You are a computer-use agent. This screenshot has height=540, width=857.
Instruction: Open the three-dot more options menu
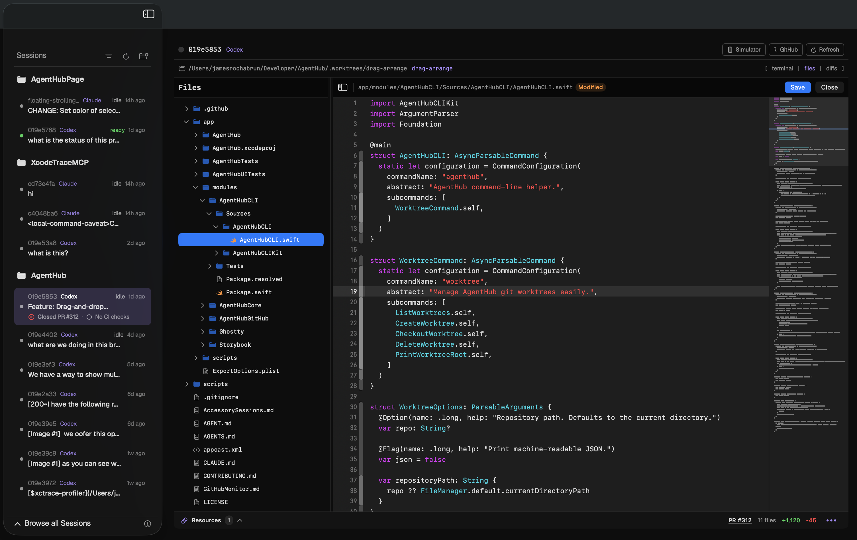point(831,520)
